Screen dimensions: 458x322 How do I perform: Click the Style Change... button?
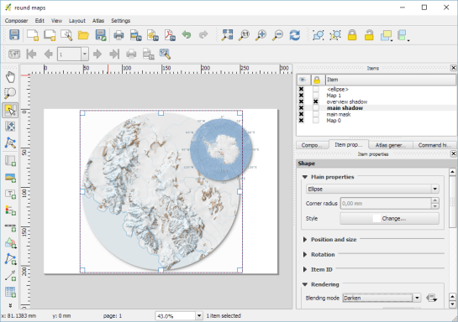[x=389, y=218]
